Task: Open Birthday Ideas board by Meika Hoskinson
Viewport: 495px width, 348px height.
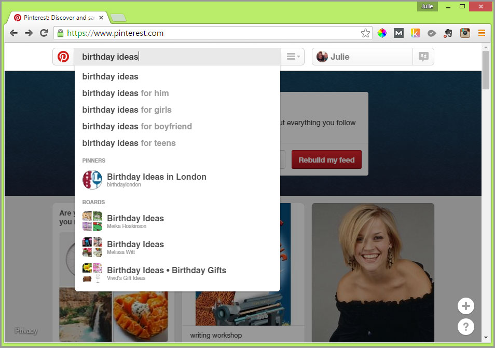Action: click(177, 221)
